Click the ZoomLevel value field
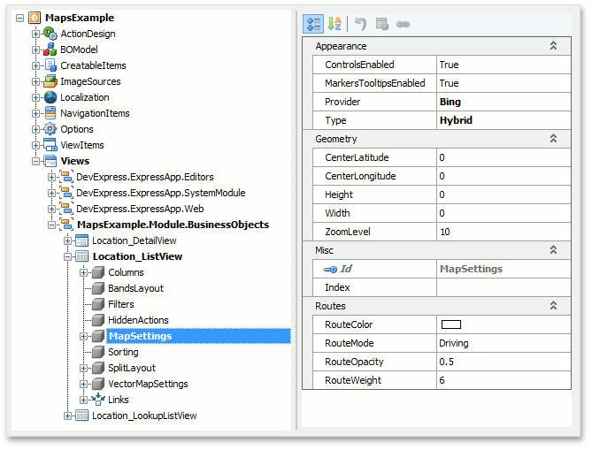The width and height of the screenshot is (592, 450). click(x=502, y=232)
